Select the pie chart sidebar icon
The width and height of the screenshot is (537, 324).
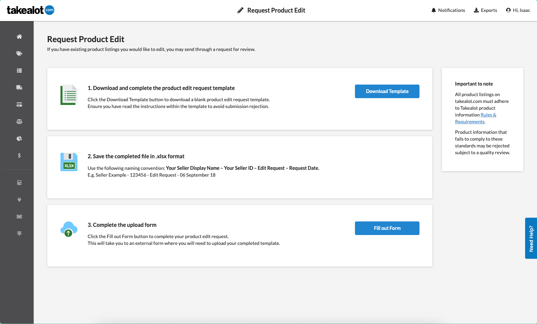point(19,139)
